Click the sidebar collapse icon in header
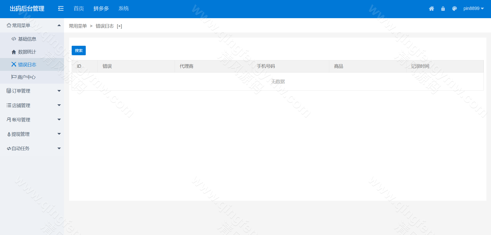The image size is (491, 235). (61, 9)
